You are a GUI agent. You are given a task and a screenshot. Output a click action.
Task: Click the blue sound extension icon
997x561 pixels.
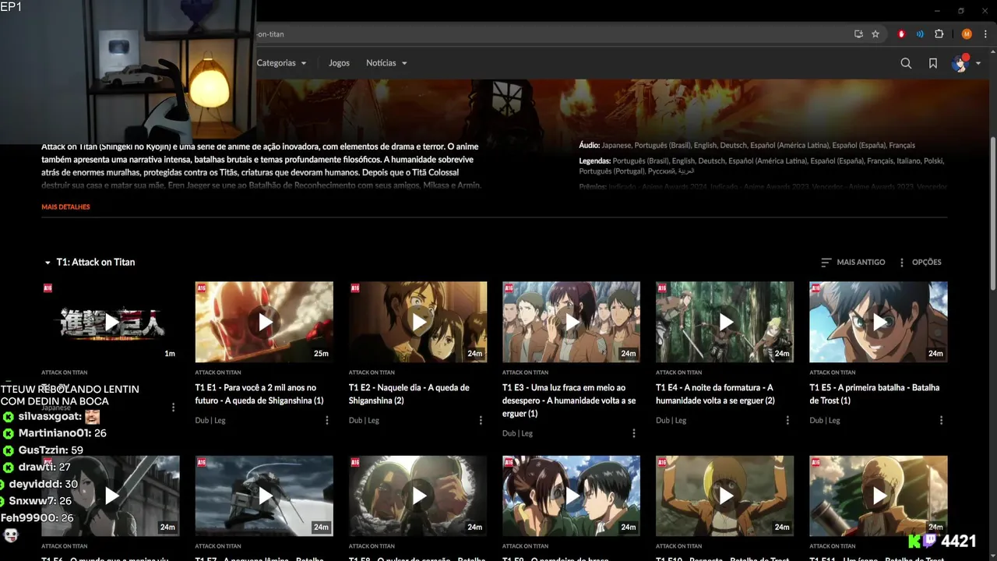click(920, 34)
